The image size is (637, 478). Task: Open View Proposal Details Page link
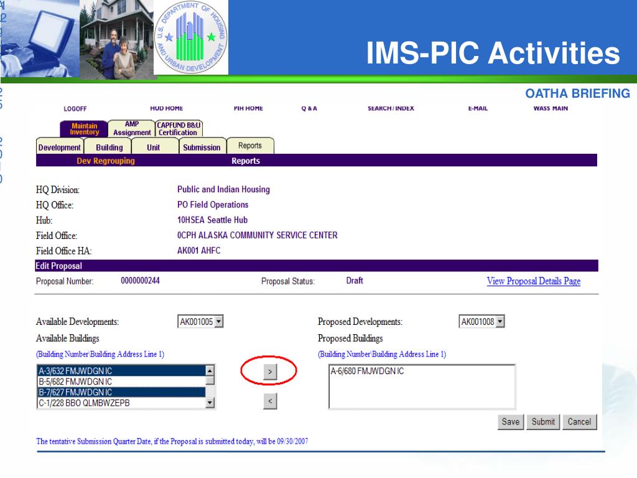[x=533, y=281]
